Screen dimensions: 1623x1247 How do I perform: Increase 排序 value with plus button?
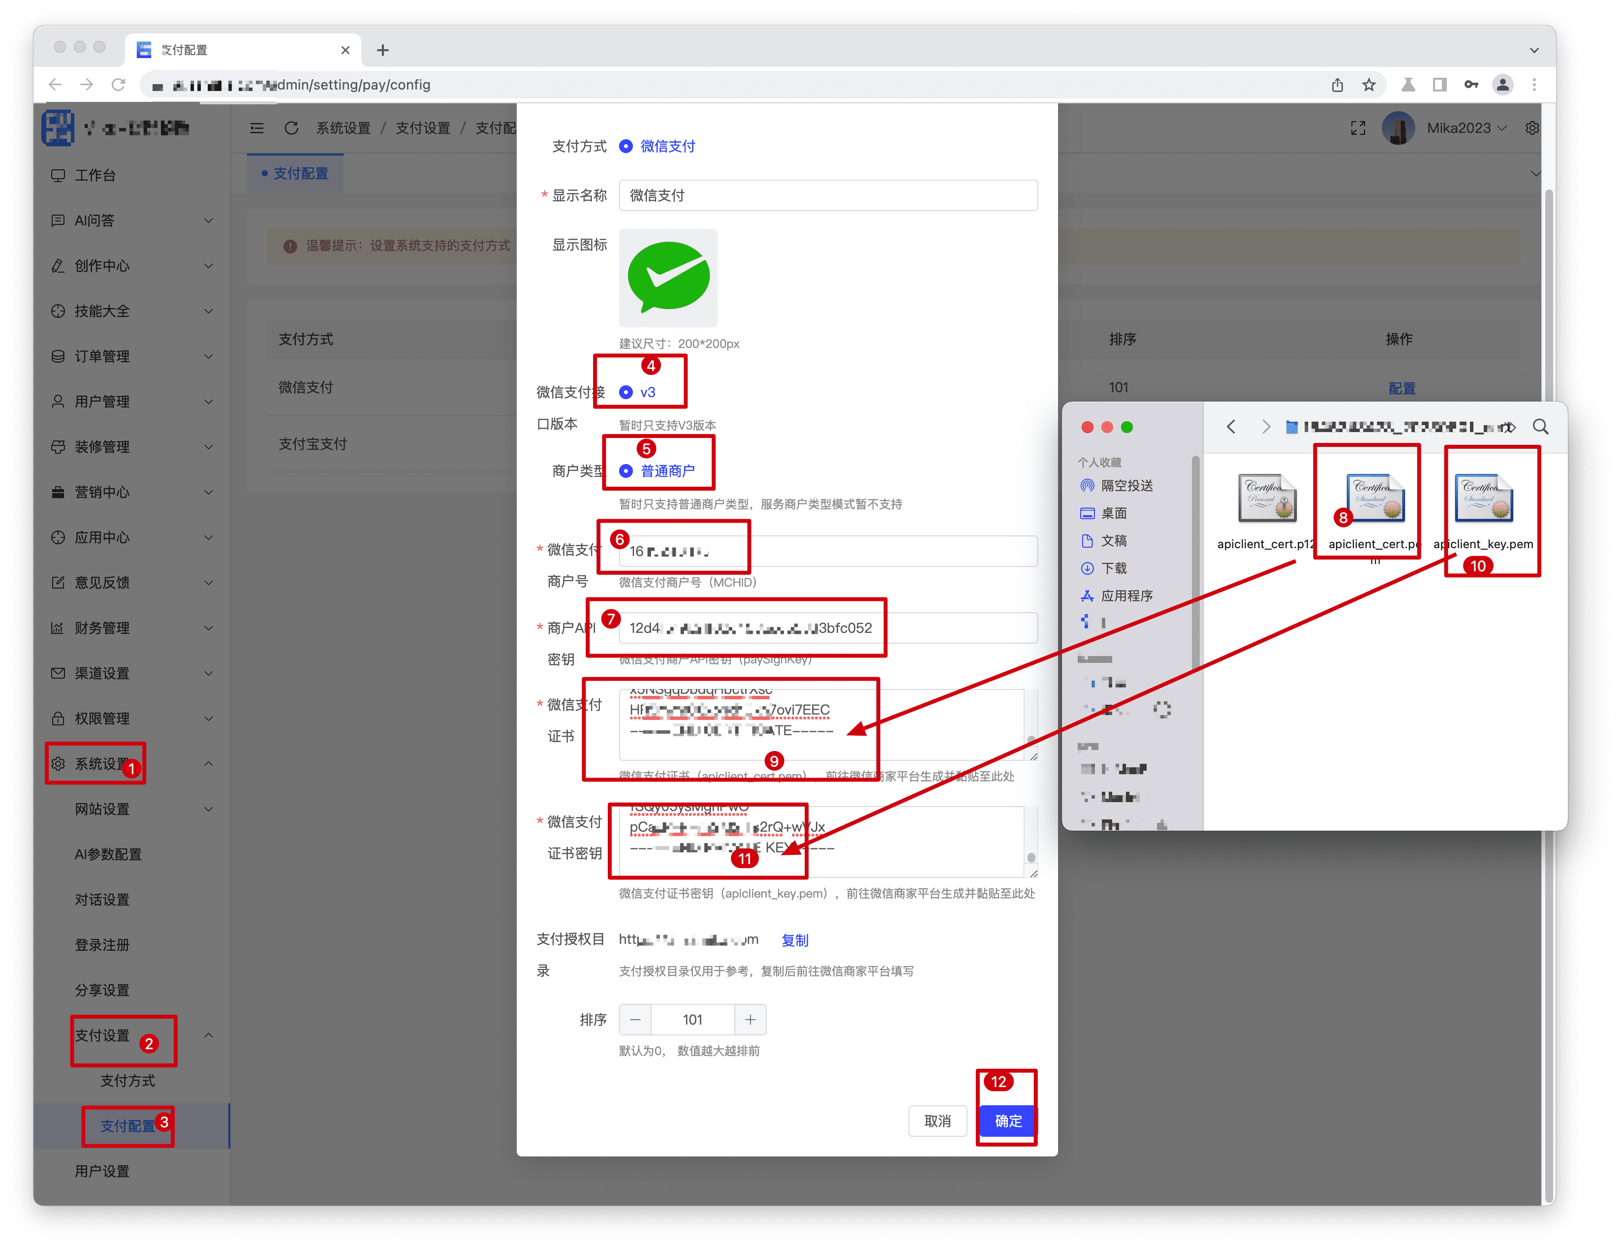750,1020
